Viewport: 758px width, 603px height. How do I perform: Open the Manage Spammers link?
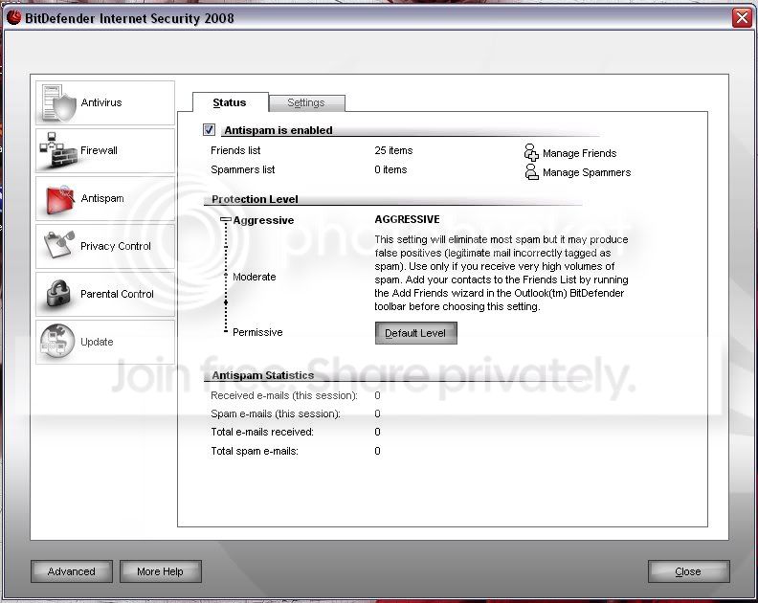tap(587, 172)
